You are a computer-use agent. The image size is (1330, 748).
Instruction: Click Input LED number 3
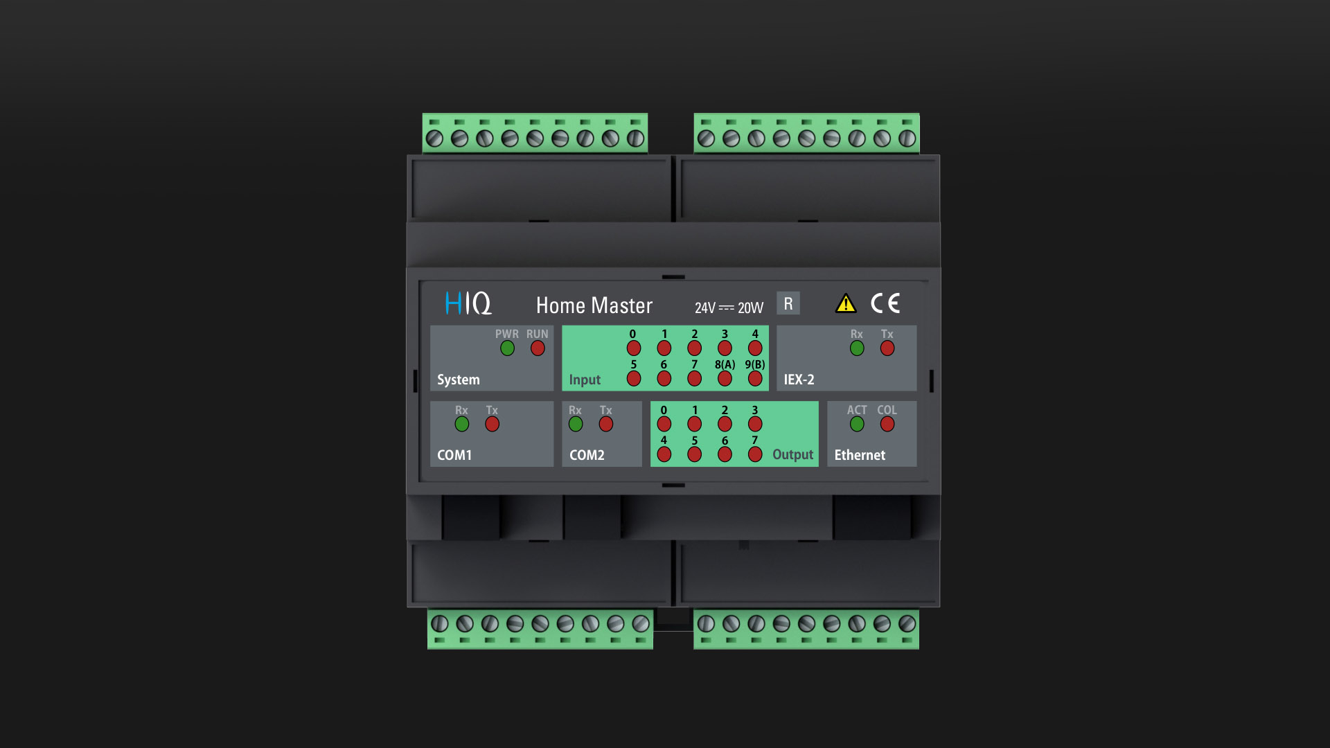coord(725,348)
